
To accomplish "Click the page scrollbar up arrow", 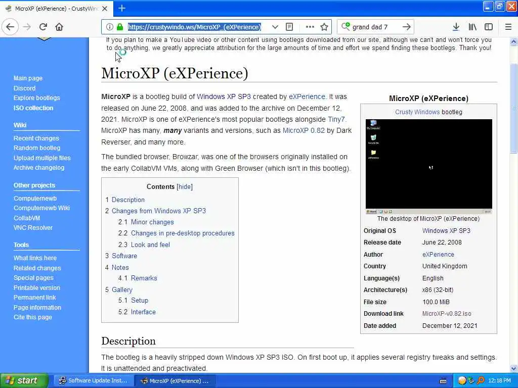I will coord(514,41).
